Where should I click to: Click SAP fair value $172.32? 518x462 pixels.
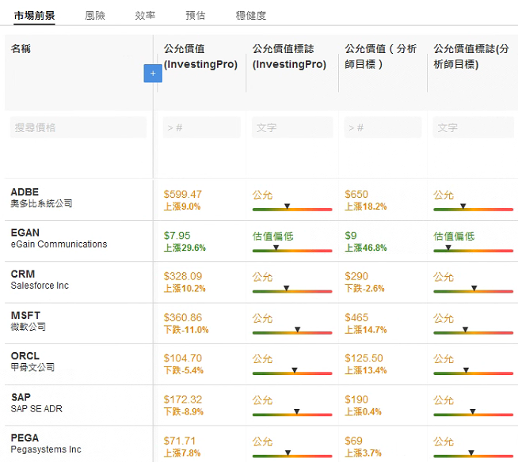[x=183, y=400]
